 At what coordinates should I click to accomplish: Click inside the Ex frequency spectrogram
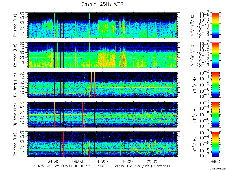(x=103, y=25)
